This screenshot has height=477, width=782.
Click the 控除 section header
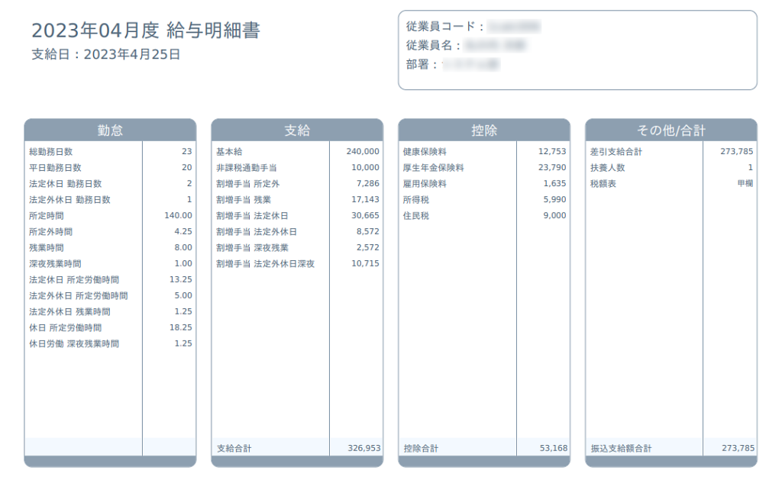pos(484,131)
